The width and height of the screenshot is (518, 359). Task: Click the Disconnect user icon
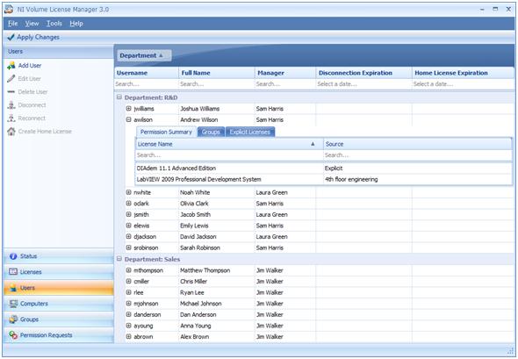click(11, 105)
